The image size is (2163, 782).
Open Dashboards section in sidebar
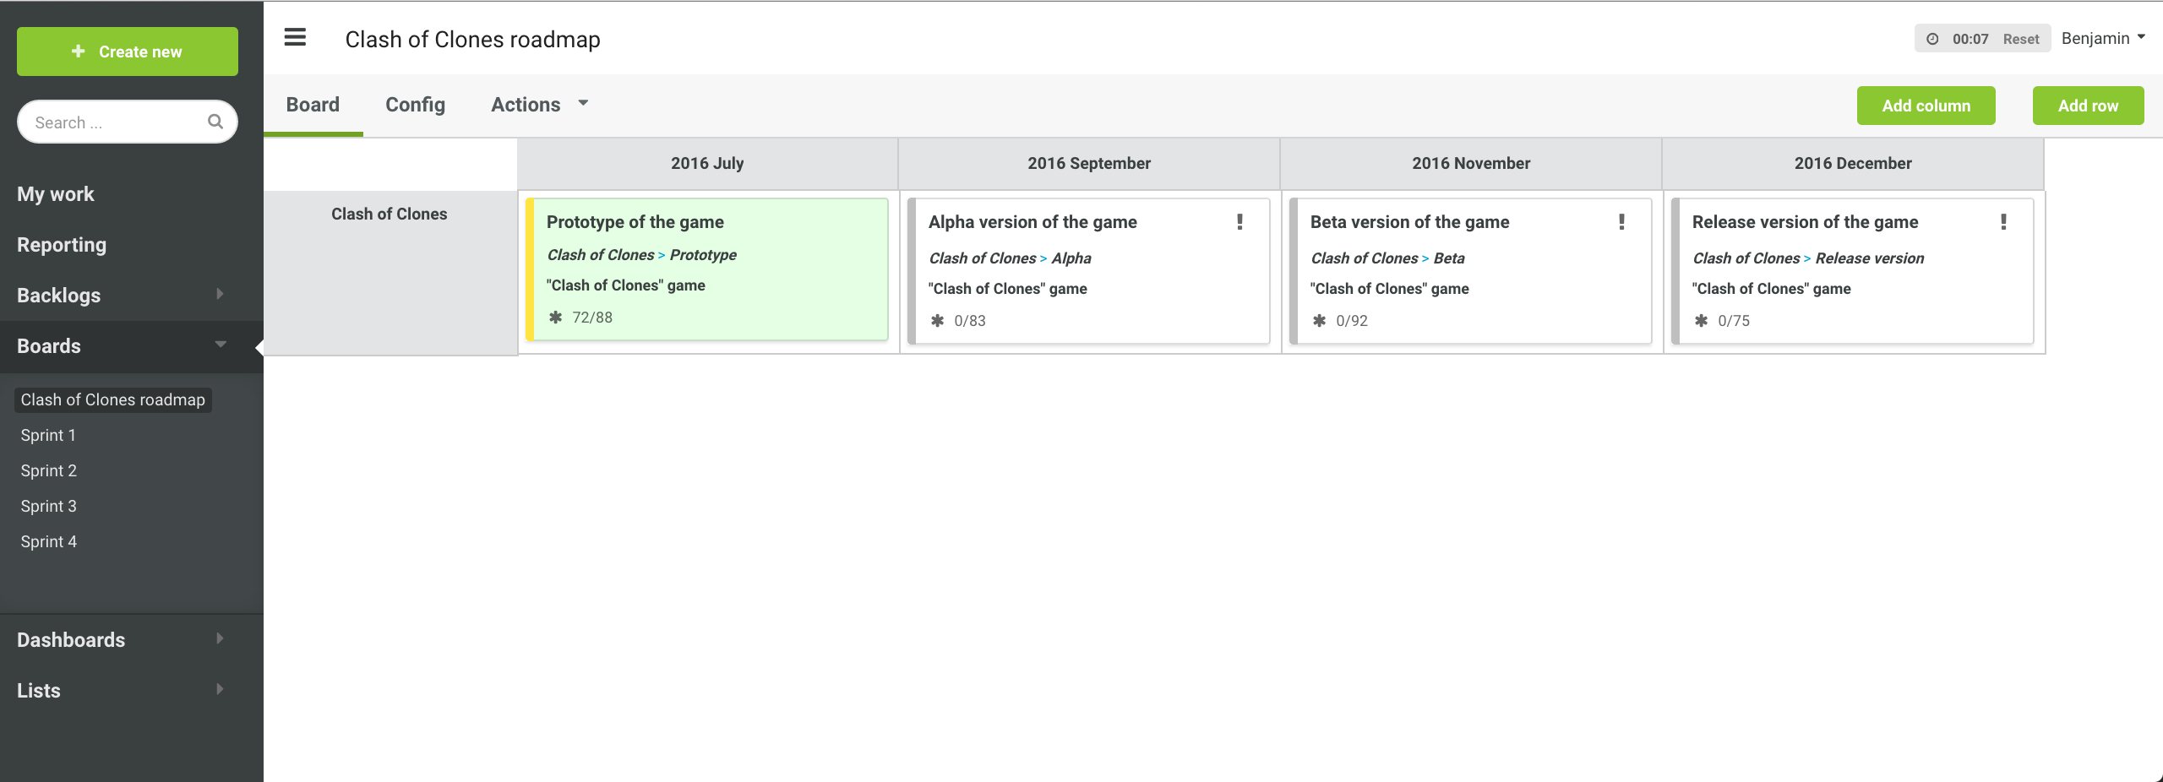tap(71, 640)
